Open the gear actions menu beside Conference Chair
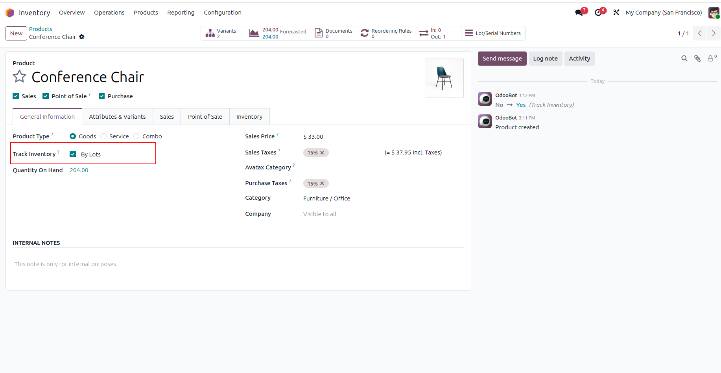Viewport: 721px width, 373px height. pyautogui.click(x=82, y=37)
